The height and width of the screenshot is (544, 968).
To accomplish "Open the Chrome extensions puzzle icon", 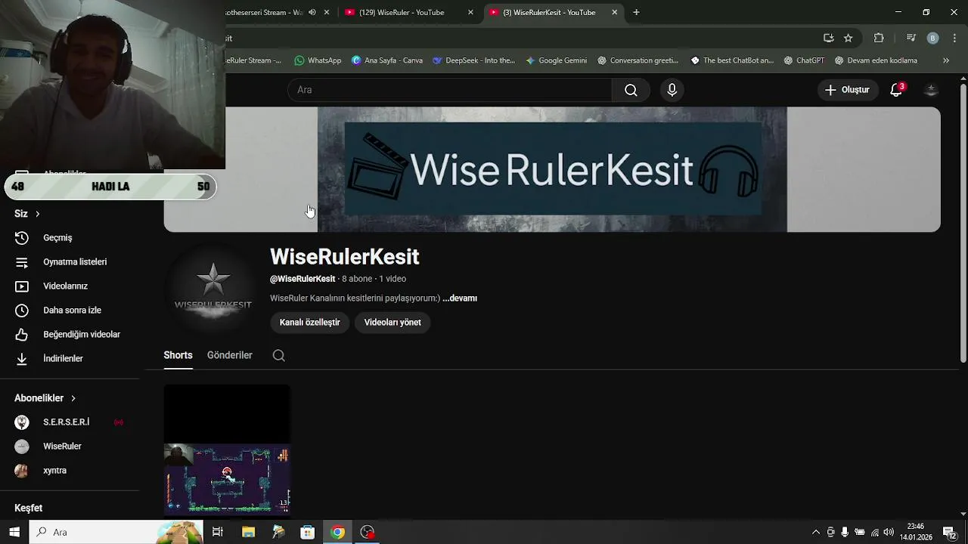I will (x=879, y=39).
